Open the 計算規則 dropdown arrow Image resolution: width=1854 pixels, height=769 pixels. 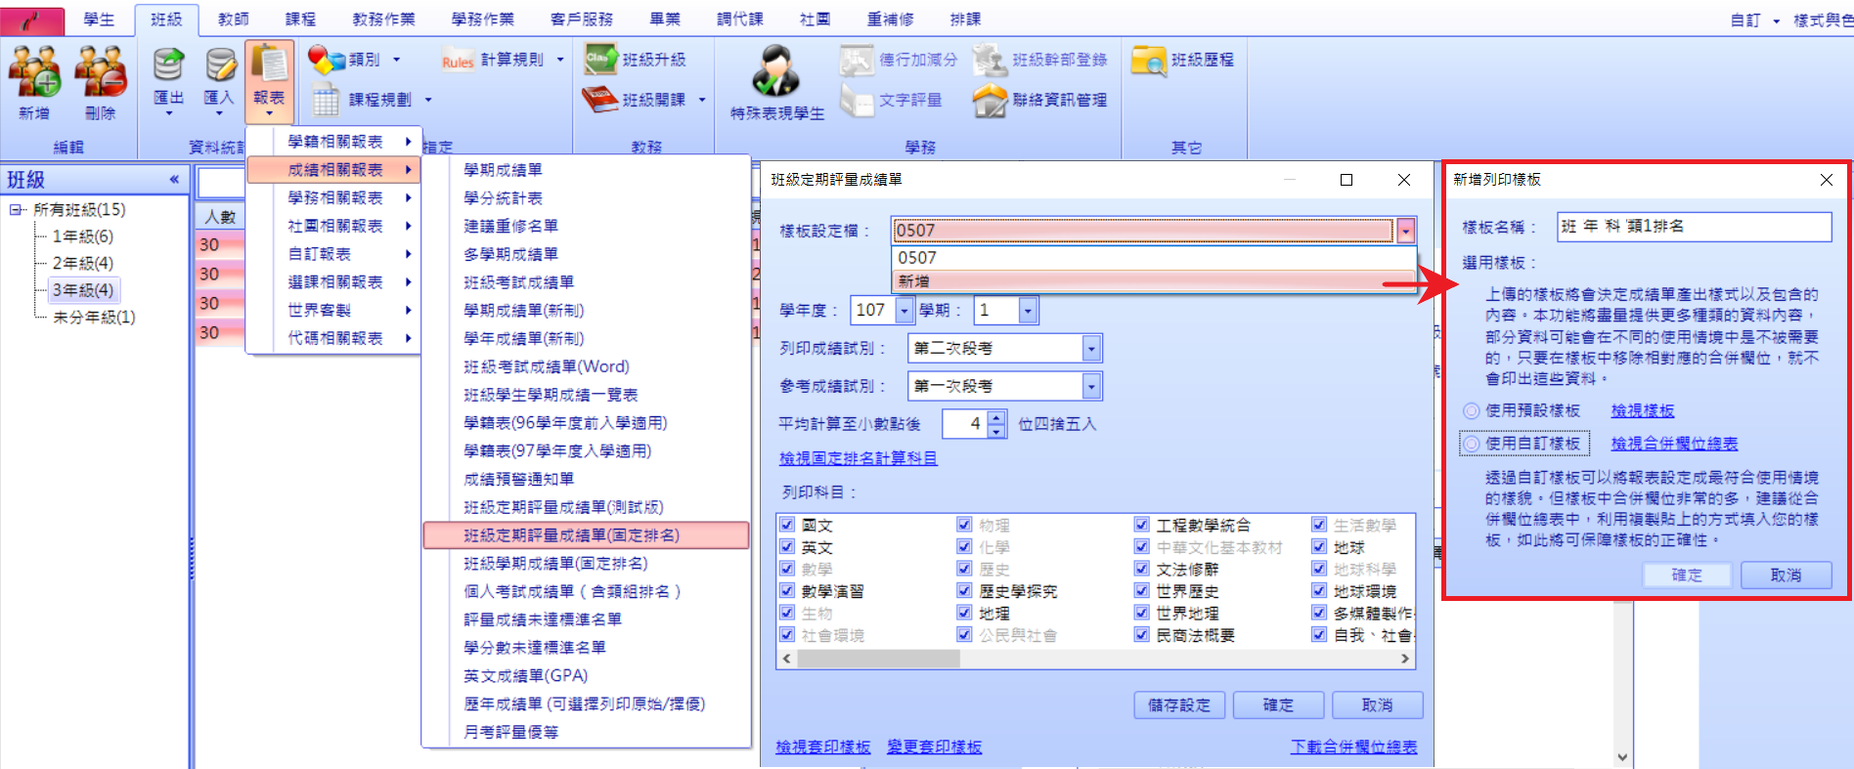click(560, 60)
